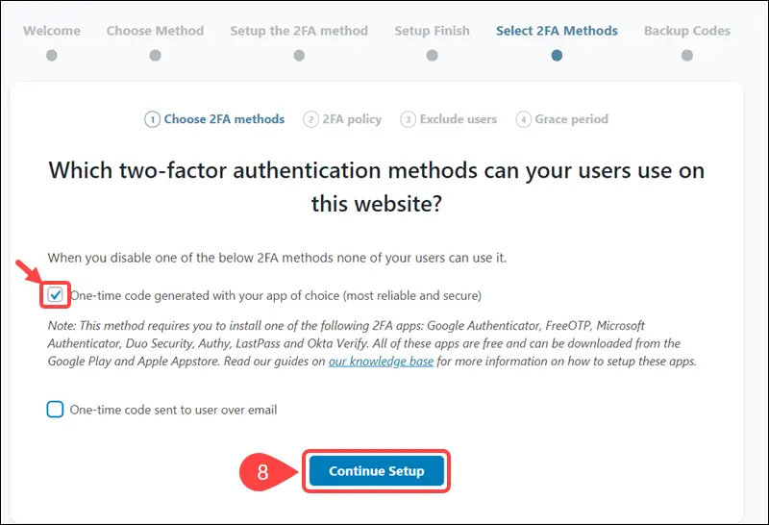Click the Backup Codes step dot
Screen dimensions: 769x525
687,56
